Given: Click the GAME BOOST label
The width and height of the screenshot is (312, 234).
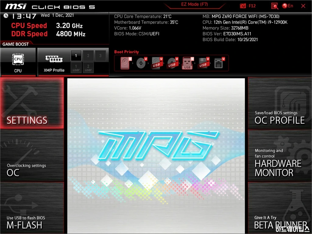Looking at the screenshot, I should (16, 44).
